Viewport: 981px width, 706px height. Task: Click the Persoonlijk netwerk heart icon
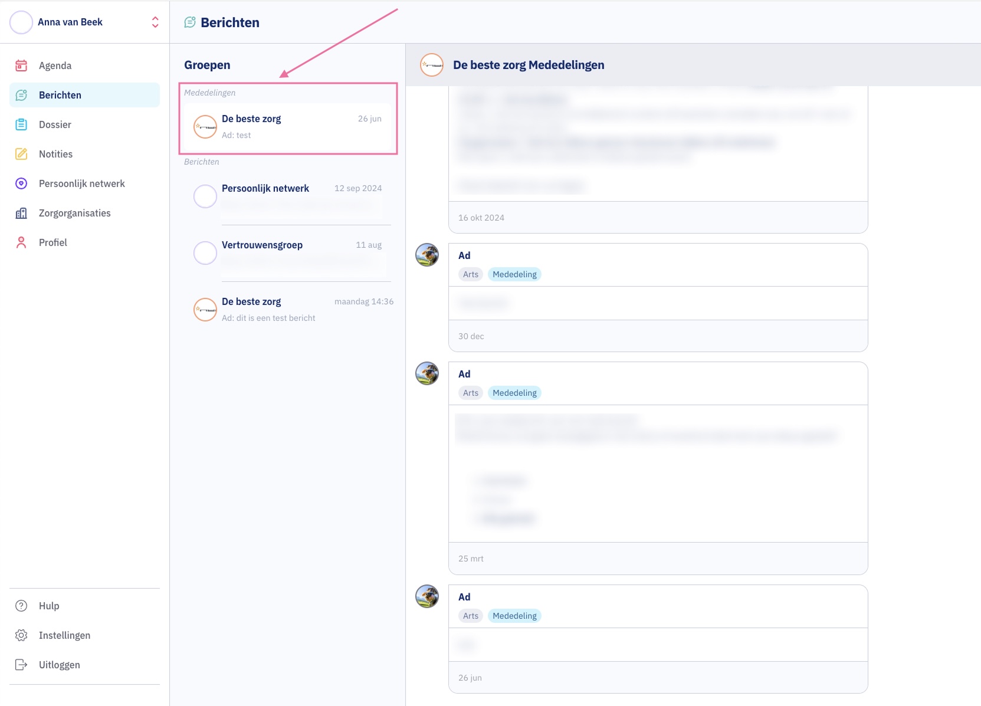(21, 183)
